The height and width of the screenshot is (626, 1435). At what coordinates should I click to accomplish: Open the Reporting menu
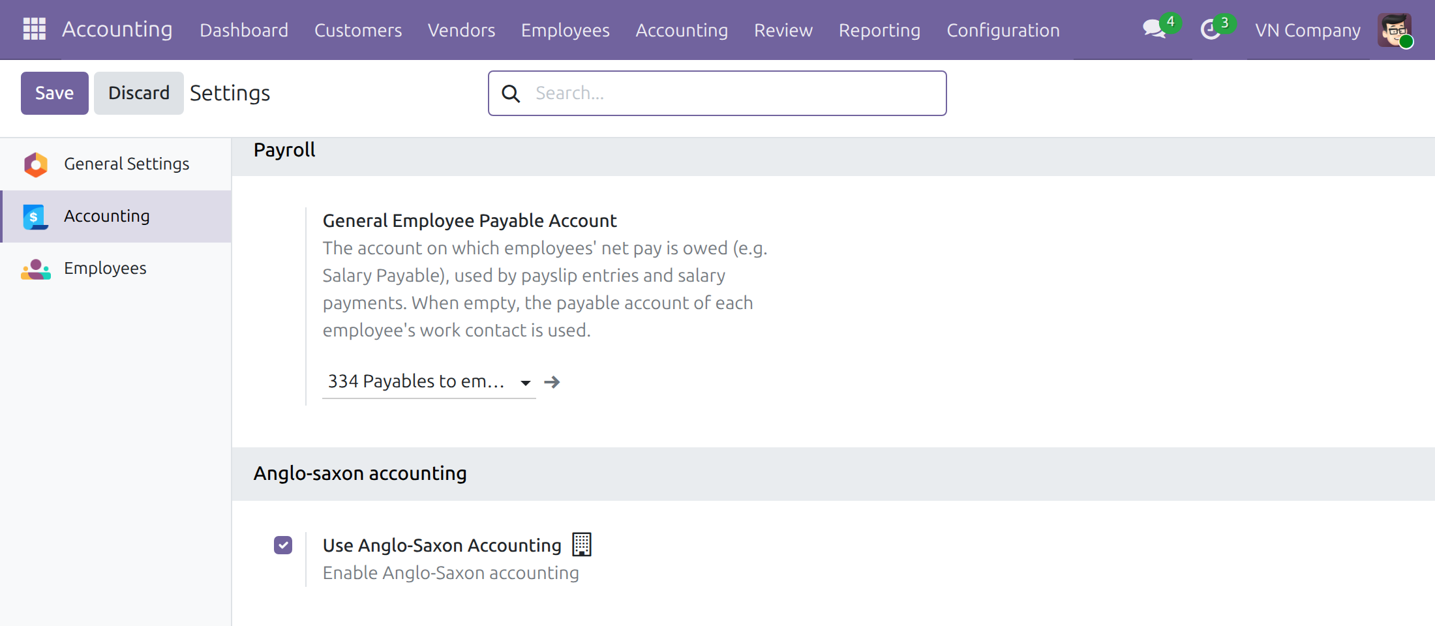[879, 30]
